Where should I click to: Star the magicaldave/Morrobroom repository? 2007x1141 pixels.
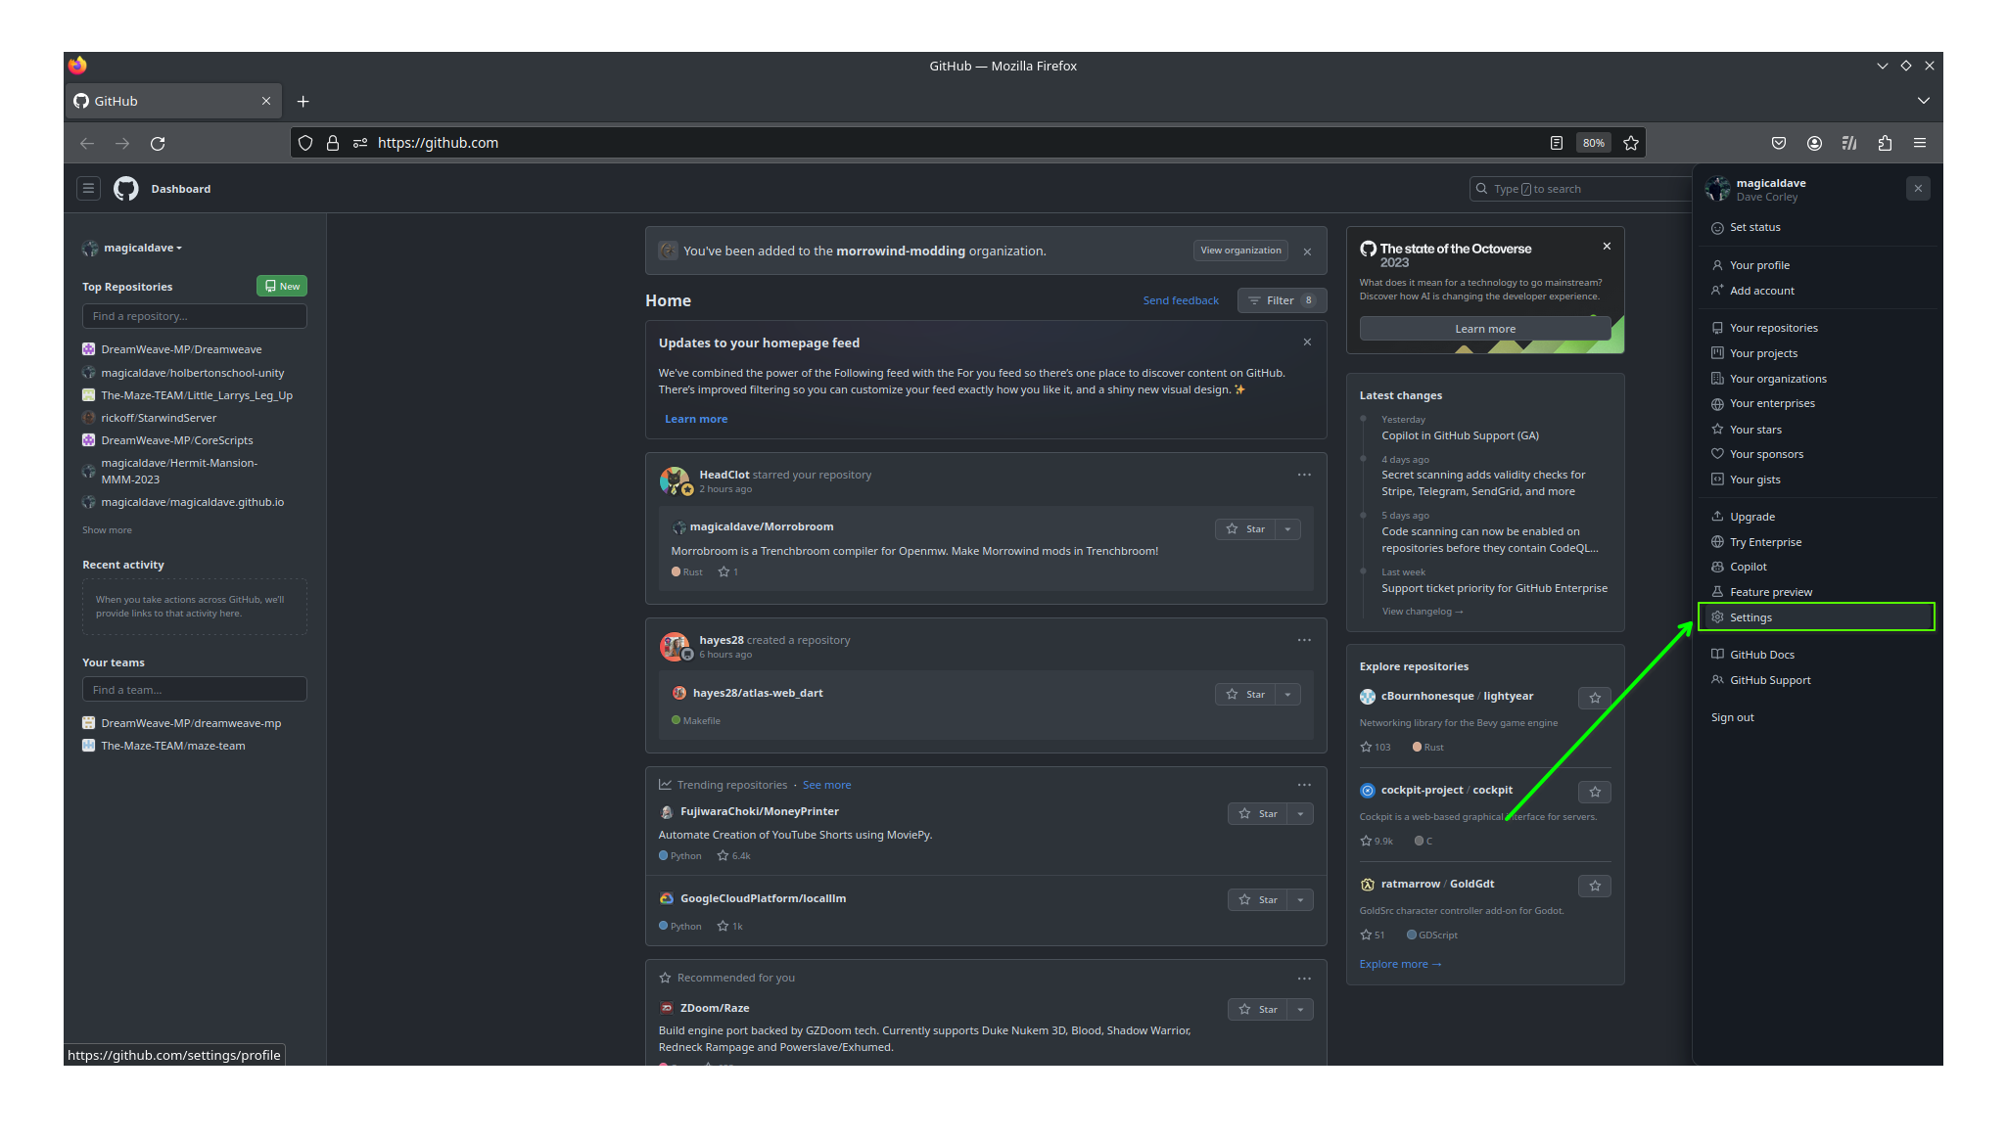point(1245,529)
